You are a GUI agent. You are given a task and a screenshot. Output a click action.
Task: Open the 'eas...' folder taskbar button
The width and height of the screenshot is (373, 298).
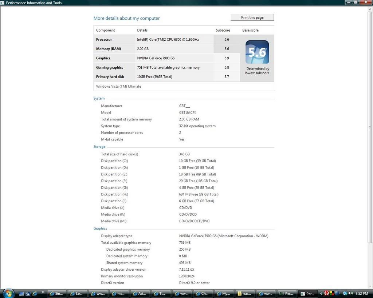244,294
